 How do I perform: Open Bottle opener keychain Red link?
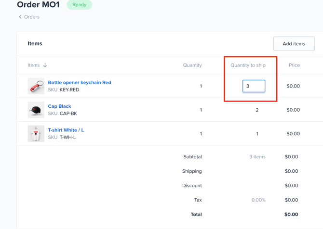[x=80, y=82]
